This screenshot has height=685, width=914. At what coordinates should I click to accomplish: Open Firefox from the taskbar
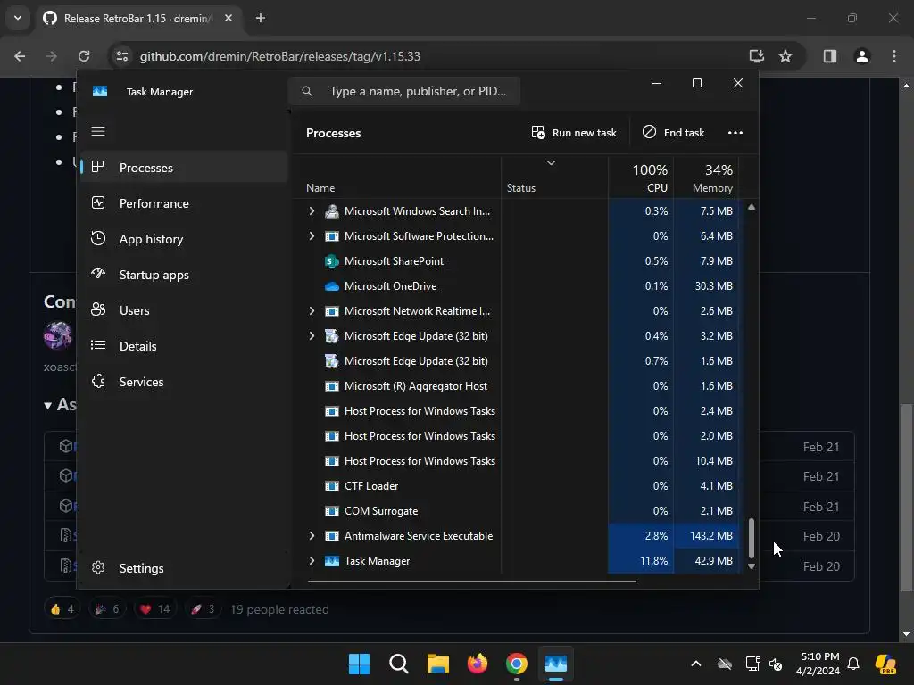tap(478, 664)
